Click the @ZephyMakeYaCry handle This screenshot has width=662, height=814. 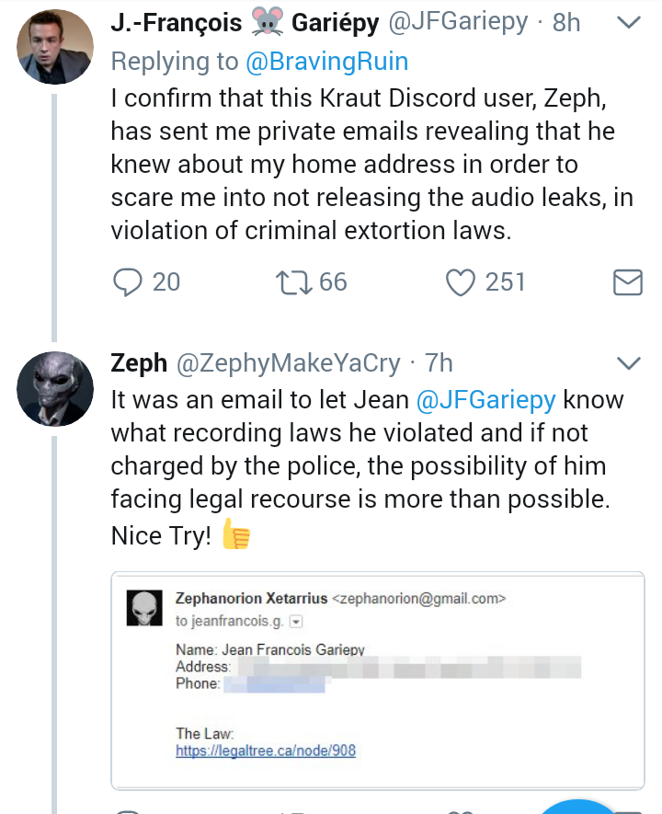[289, 363]
